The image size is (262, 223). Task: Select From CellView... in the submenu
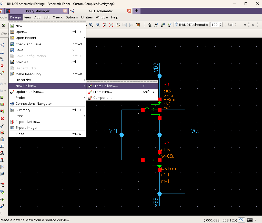122,86
